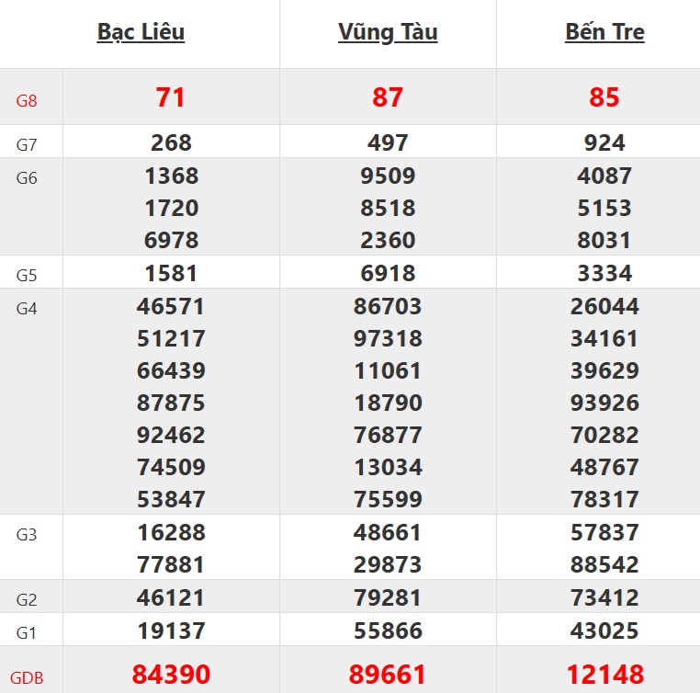Screen dimensions: 700x693
Task: Open the Bến Tre province link
Action: coord(604,32)
